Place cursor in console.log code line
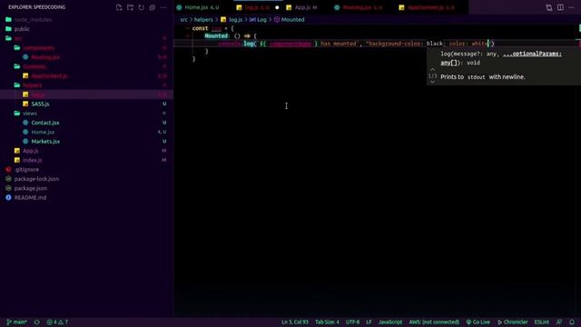 click(356, 44)
